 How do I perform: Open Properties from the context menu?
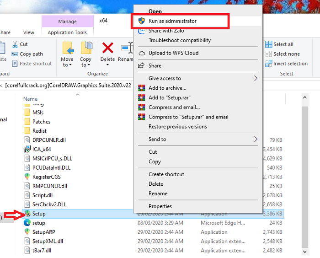(x=160, y=206)
